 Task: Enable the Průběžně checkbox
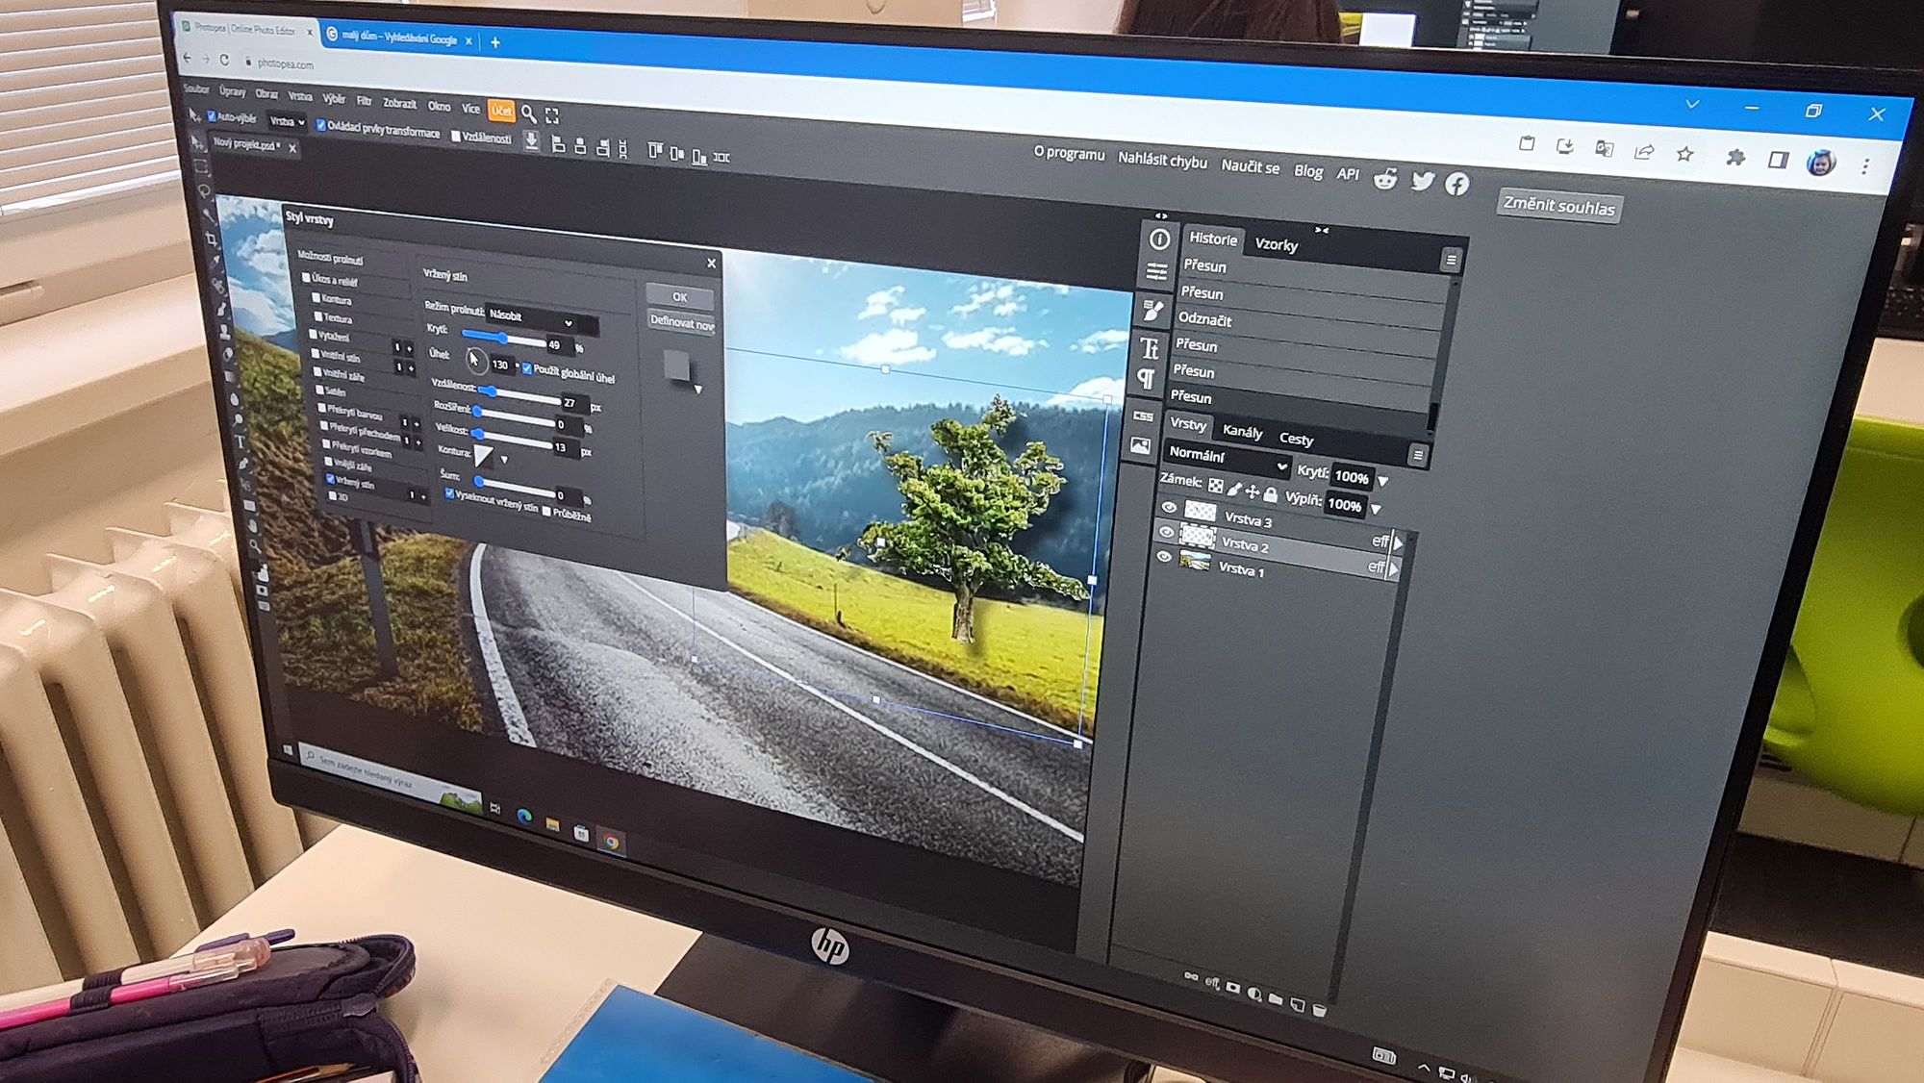[x=546, y=512]
